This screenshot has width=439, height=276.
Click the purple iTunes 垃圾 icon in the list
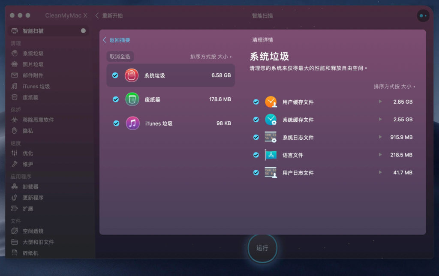[x=133, y=123]
